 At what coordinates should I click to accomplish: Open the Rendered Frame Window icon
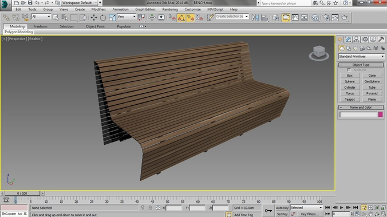[335, 18]
